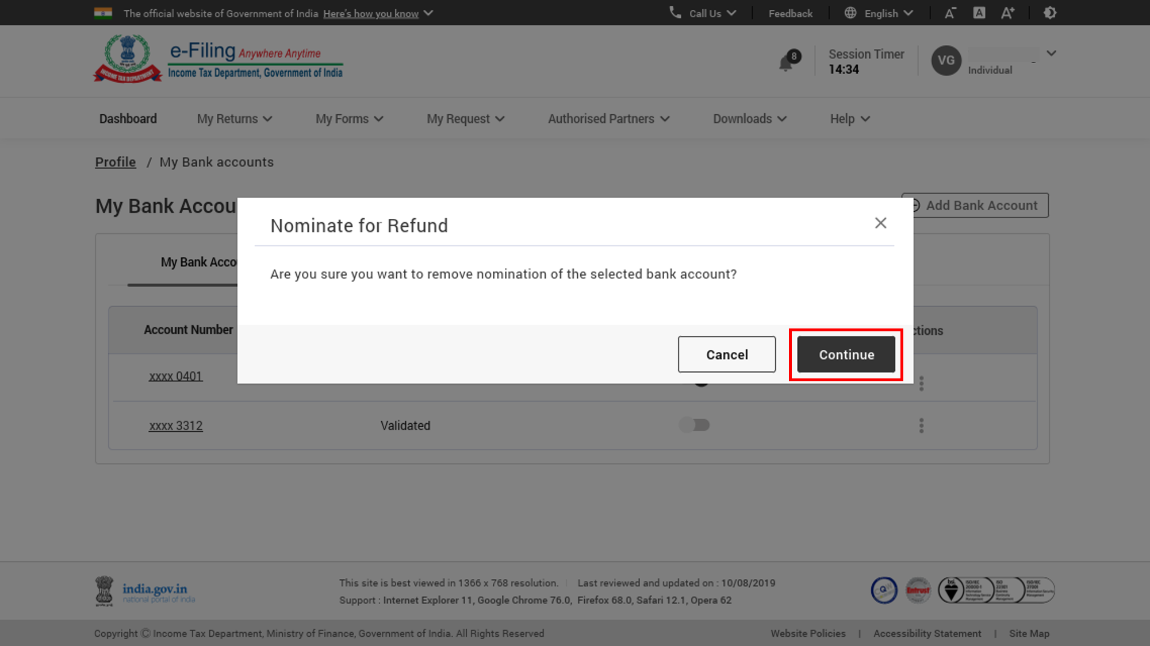Open actions menu for account xxxx 3312
The height and width of the screenshot is (646, 1150).
pyautogui.click(x=921, y=425)
